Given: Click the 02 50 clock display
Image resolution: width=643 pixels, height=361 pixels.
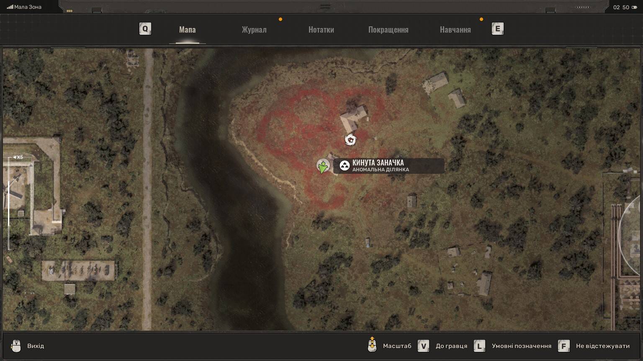Looking at the screenshot, I should [621, 7].
